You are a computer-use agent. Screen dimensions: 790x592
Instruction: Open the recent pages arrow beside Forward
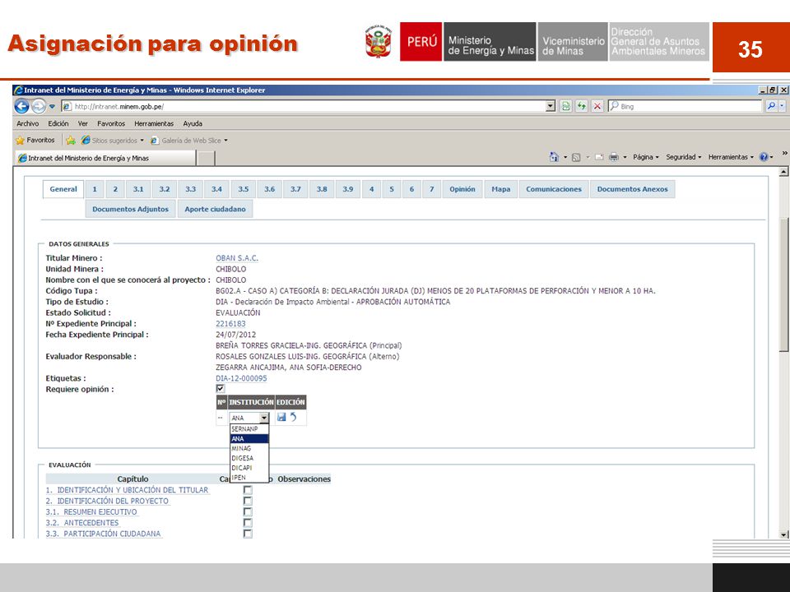pos(52,106)
